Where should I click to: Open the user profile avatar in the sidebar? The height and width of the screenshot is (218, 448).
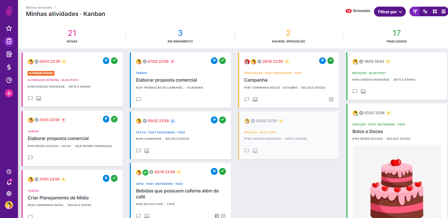coord(9,205)
